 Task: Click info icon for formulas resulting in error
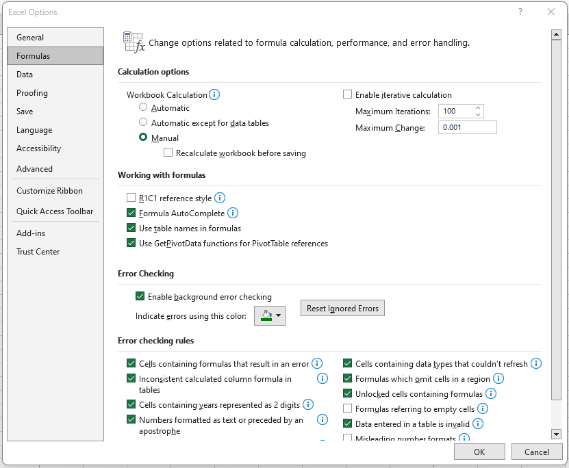[317, 364]
